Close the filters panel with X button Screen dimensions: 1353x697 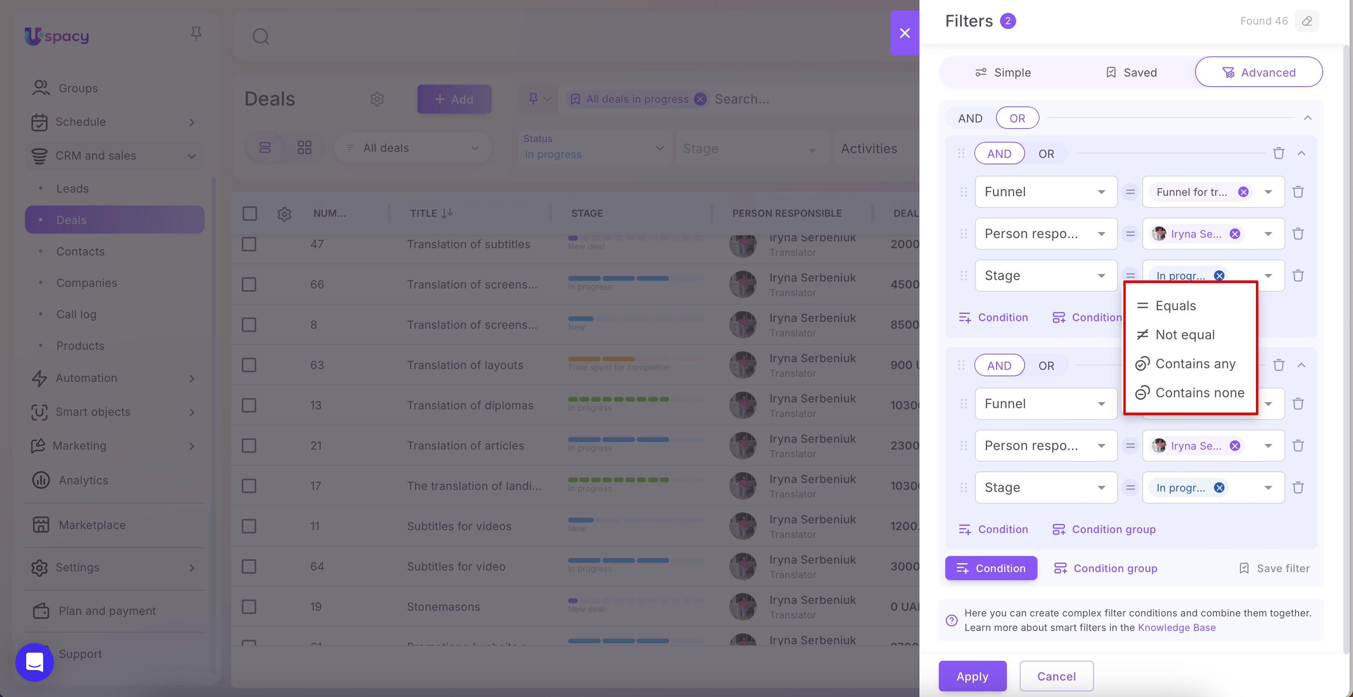[905, 33]
